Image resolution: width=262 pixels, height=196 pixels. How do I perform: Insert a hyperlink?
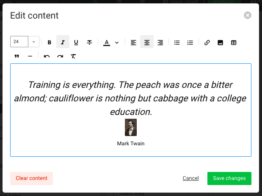(207, 42)
